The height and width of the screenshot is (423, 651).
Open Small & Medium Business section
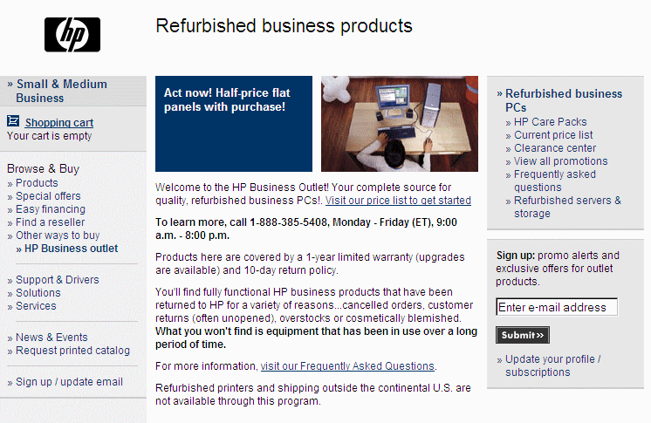click(x=61, y=91)
